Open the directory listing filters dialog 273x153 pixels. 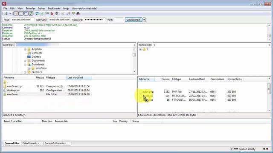pos(63,13)
